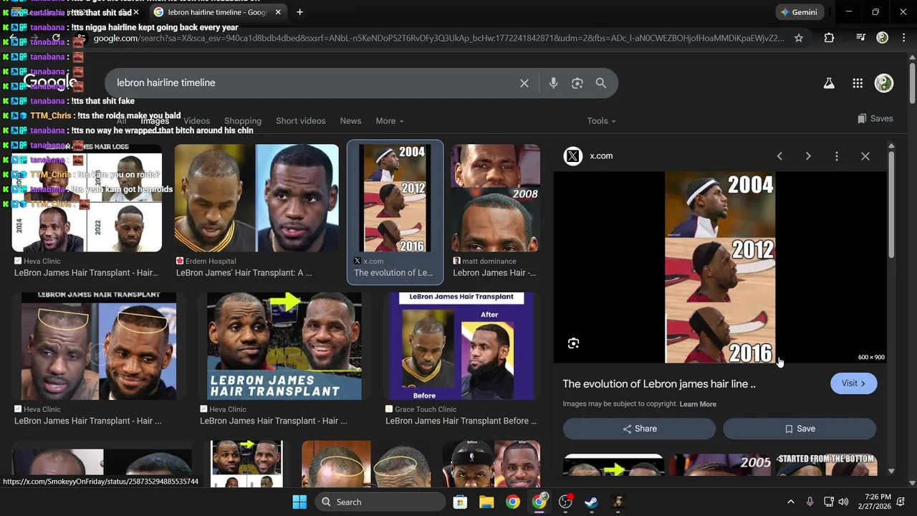Open the clock and date flyout
Viewport: 917px width, 516px height.
click(x=878, y=502)
